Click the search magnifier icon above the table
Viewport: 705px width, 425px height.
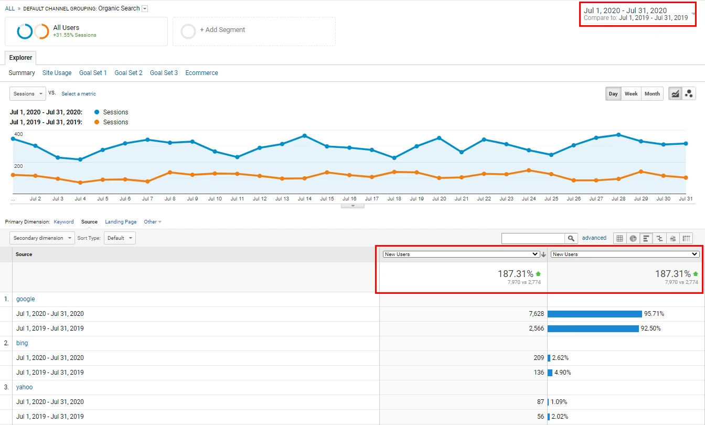[571, 238]
